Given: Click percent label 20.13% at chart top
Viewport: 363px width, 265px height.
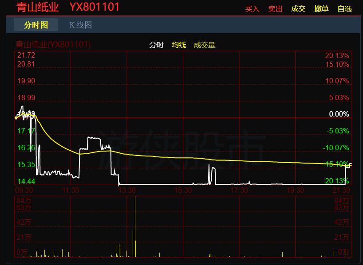Looking at the screenshot, I should point(337,55).
